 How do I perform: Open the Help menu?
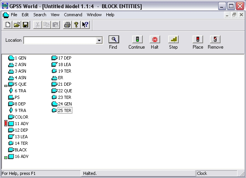(x=110, y=15)
